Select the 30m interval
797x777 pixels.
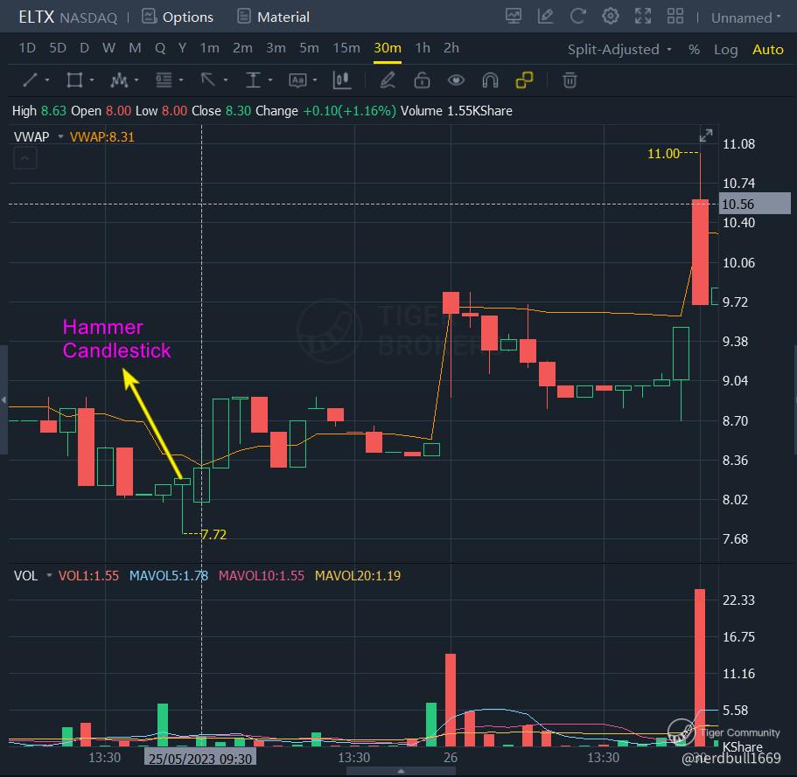(x=388, y=48)
